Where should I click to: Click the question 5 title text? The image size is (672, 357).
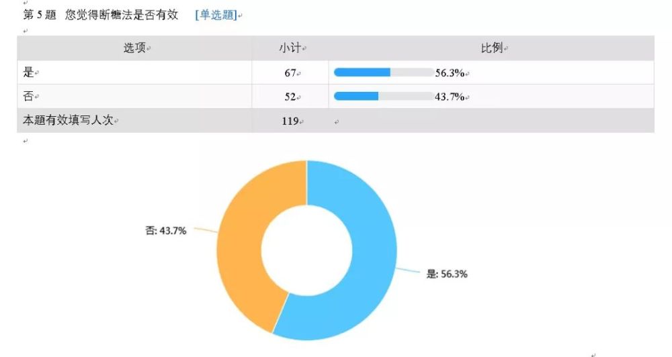(100, 15)
